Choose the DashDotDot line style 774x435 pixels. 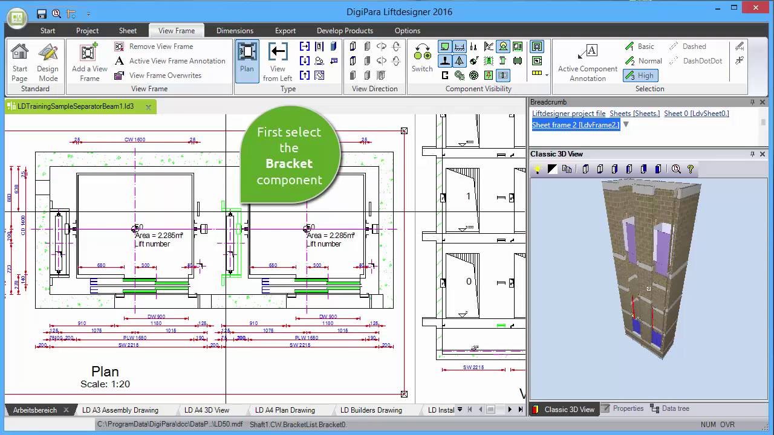(x=695, y=61)
